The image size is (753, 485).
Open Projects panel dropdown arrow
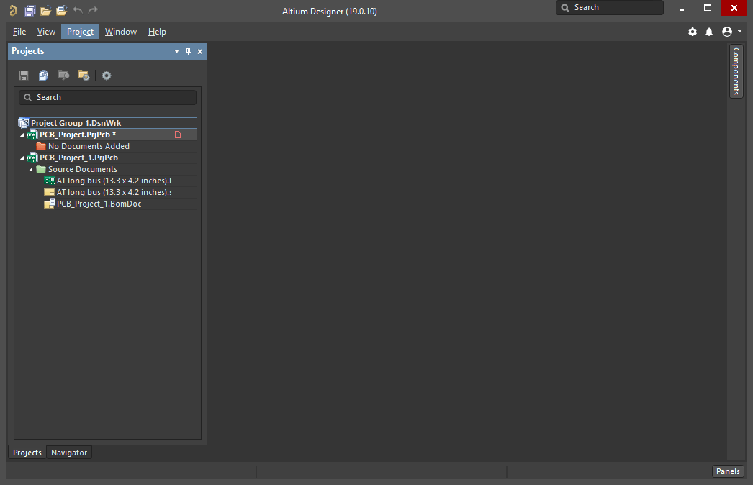tap(176, 51)
